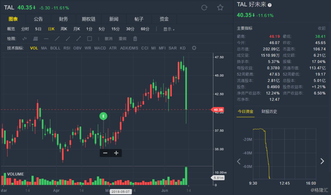Select 月K candlestick period
This screenshot has height=195, width=331.
pos(77,29)
